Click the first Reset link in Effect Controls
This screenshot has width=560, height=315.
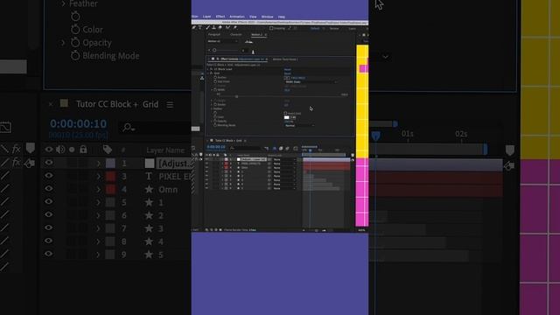click(x=288, y=69)
